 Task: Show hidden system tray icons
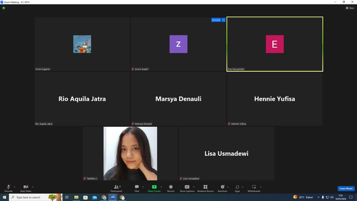[319, 197]
